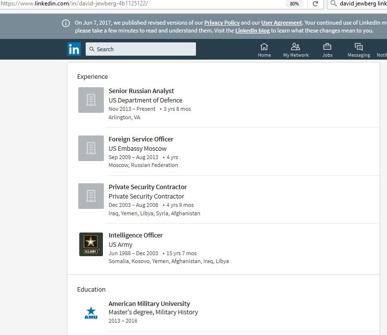Open Private Security Contractor bold title

pyautogui.click(x=148, y=187)
